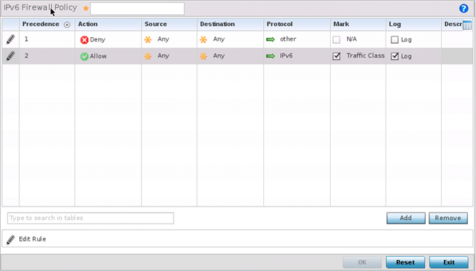Click the Reset button

[406, 262]
